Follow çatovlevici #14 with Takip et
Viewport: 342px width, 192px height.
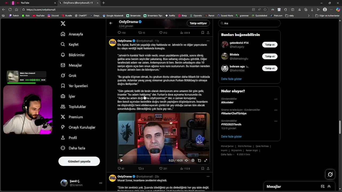pyautogui.click(x=270, y=45)
